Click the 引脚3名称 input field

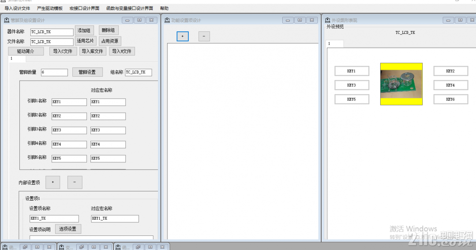(x=69, y=130)
